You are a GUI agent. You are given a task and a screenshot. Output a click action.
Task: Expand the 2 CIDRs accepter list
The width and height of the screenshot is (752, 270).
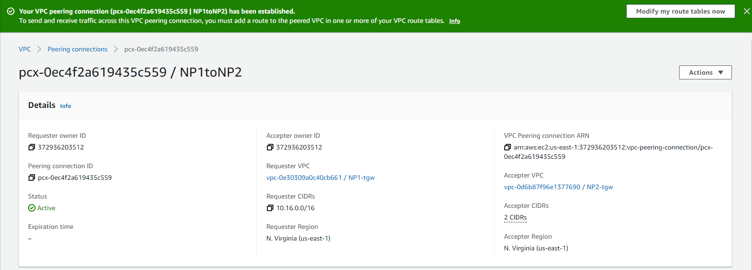(x=515, y=217)
